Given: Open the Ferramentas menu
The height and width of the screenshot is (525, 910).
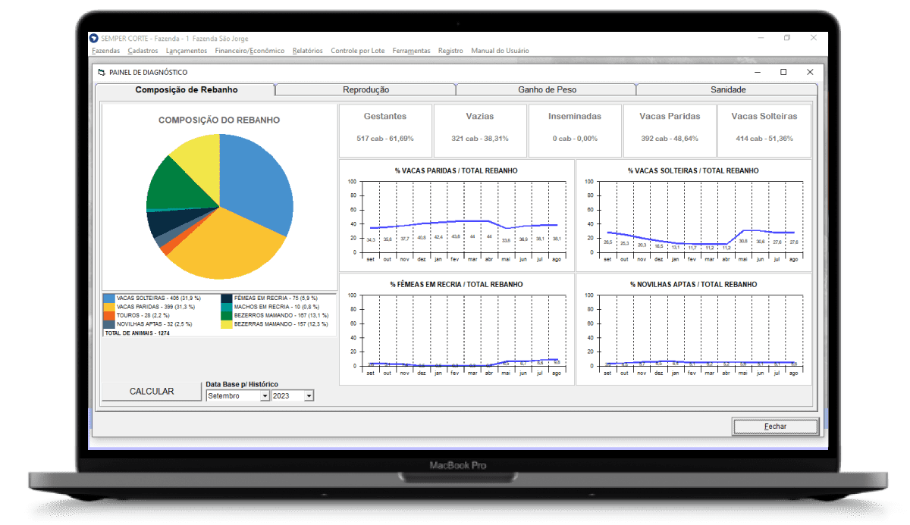Looking at the screenshot, I should click(x=411, y=51).
